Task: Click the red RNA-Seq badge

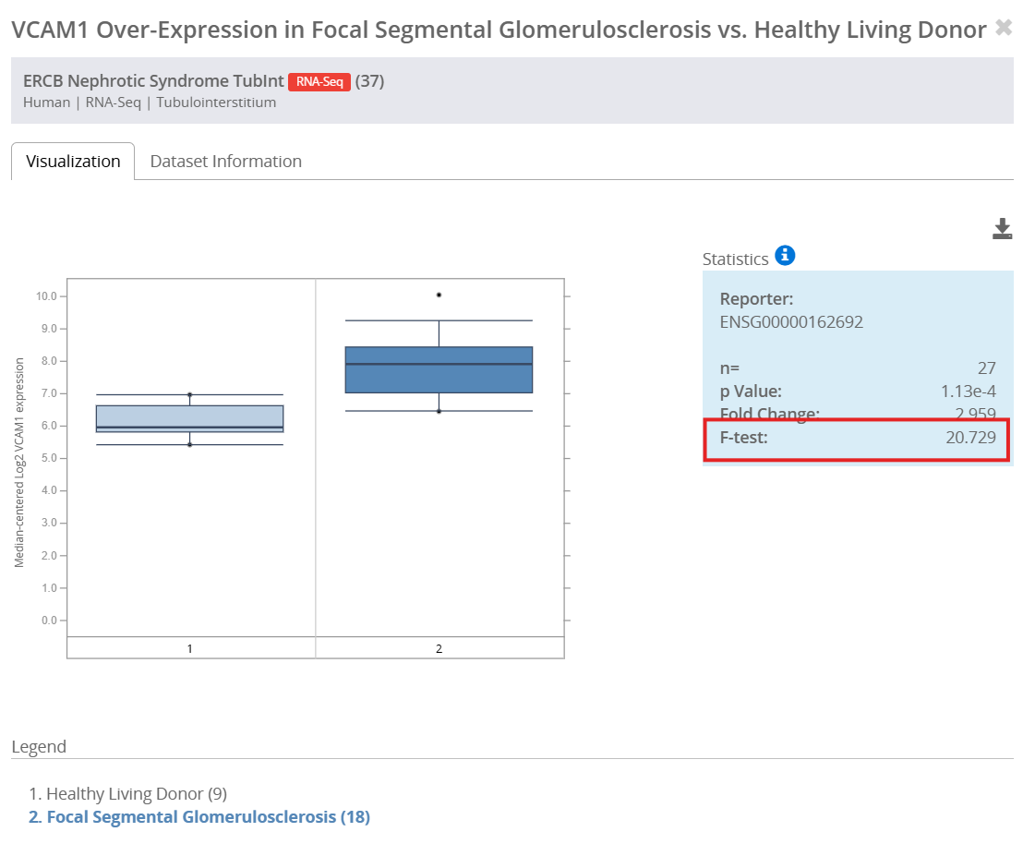Action: coord(319,81)
